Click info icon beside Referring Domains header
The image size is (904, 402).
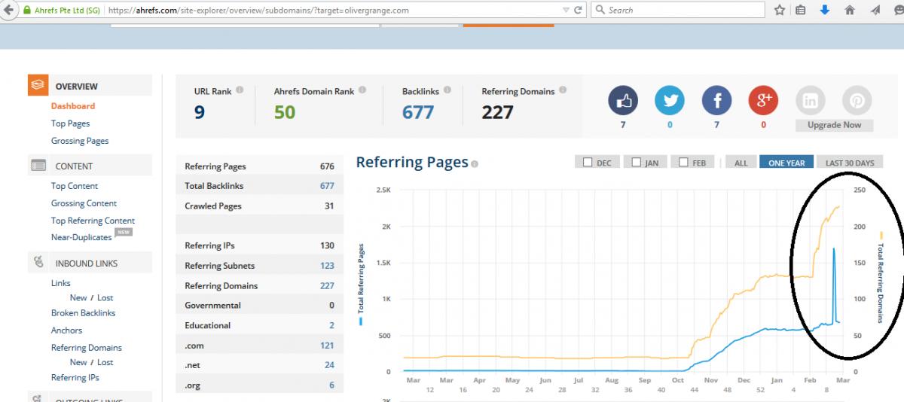(563, 90)
